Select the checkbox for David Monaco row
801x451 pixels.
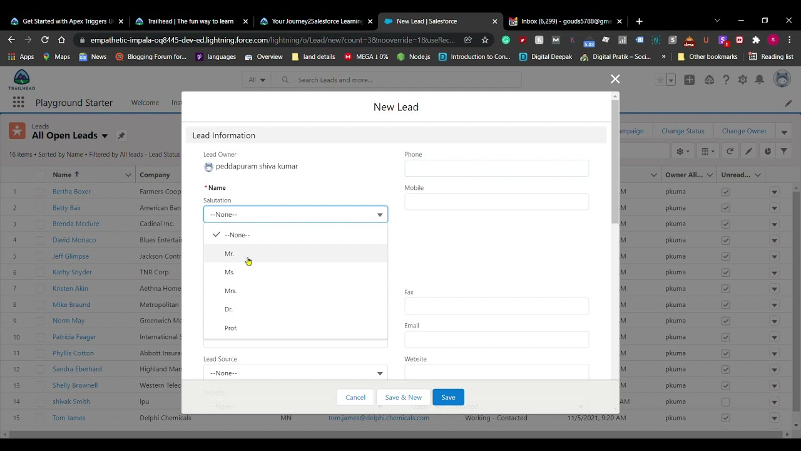click(x=40, y=240)
